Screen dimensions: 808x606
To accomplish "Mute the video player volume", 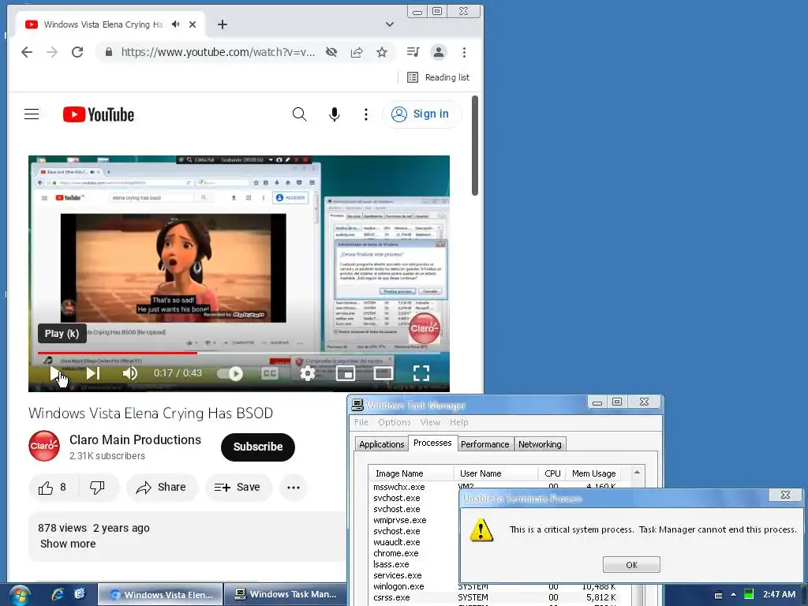I will coord(130,373).
